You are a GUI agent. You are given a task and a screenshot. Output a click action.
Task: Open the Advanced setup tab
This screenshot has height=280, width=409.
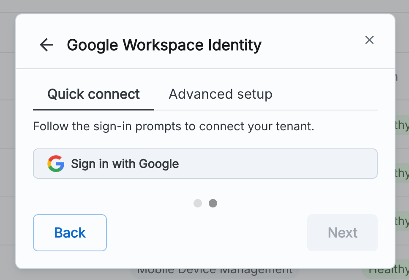point(220,94)
